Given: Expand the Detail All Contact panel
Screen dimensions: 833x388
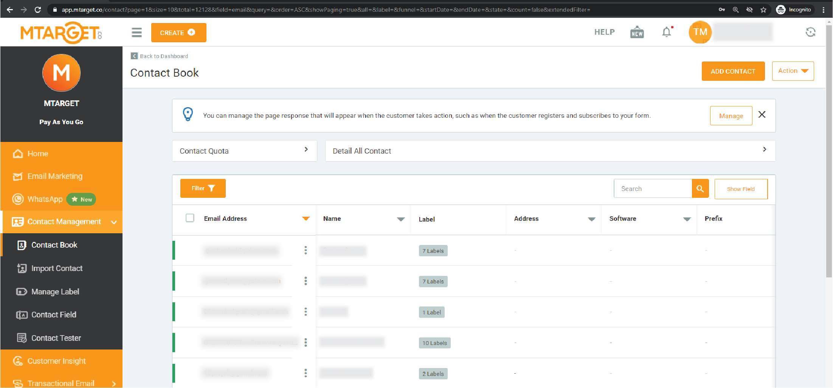Looking at the screenshot, I should (550, 151).
